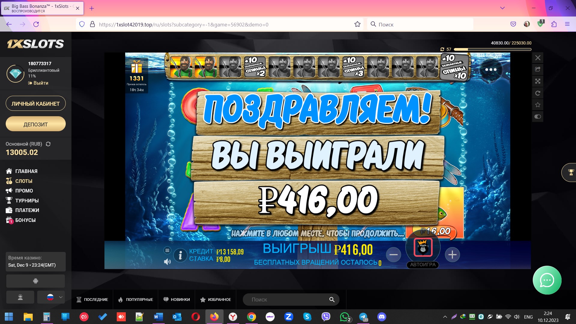Show ПОПУЛЯРНЫЕ games tab

[136, 300]
